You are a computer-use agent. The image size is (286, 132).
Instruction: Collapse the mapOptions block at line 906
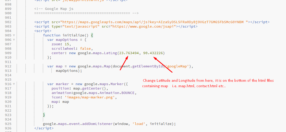(x=14, y=40)
